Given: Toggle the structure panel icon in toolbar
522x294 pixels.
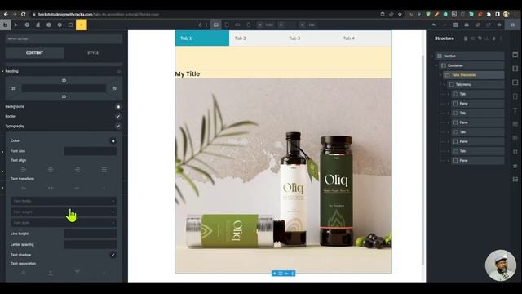Looking at the screenshot, I should click(x=456, y=24).
